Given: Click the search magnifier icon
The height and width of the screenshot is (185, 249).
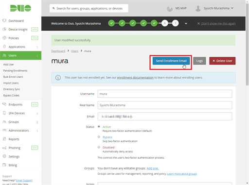Looking at the screenshot, I should [53, 8].
